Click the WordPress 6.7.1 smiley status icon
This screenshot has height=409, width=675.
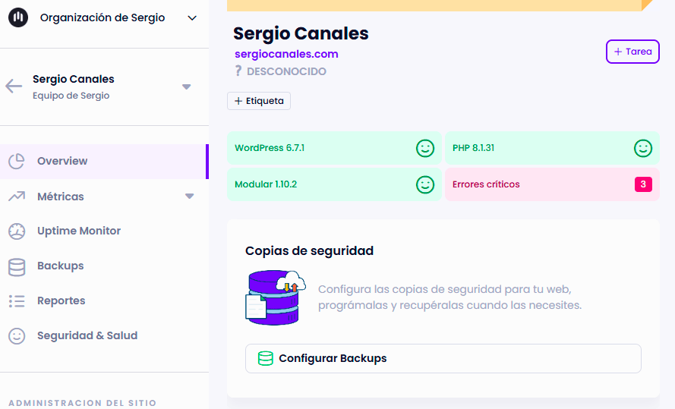pyautogui.click(x=424, y=148)
